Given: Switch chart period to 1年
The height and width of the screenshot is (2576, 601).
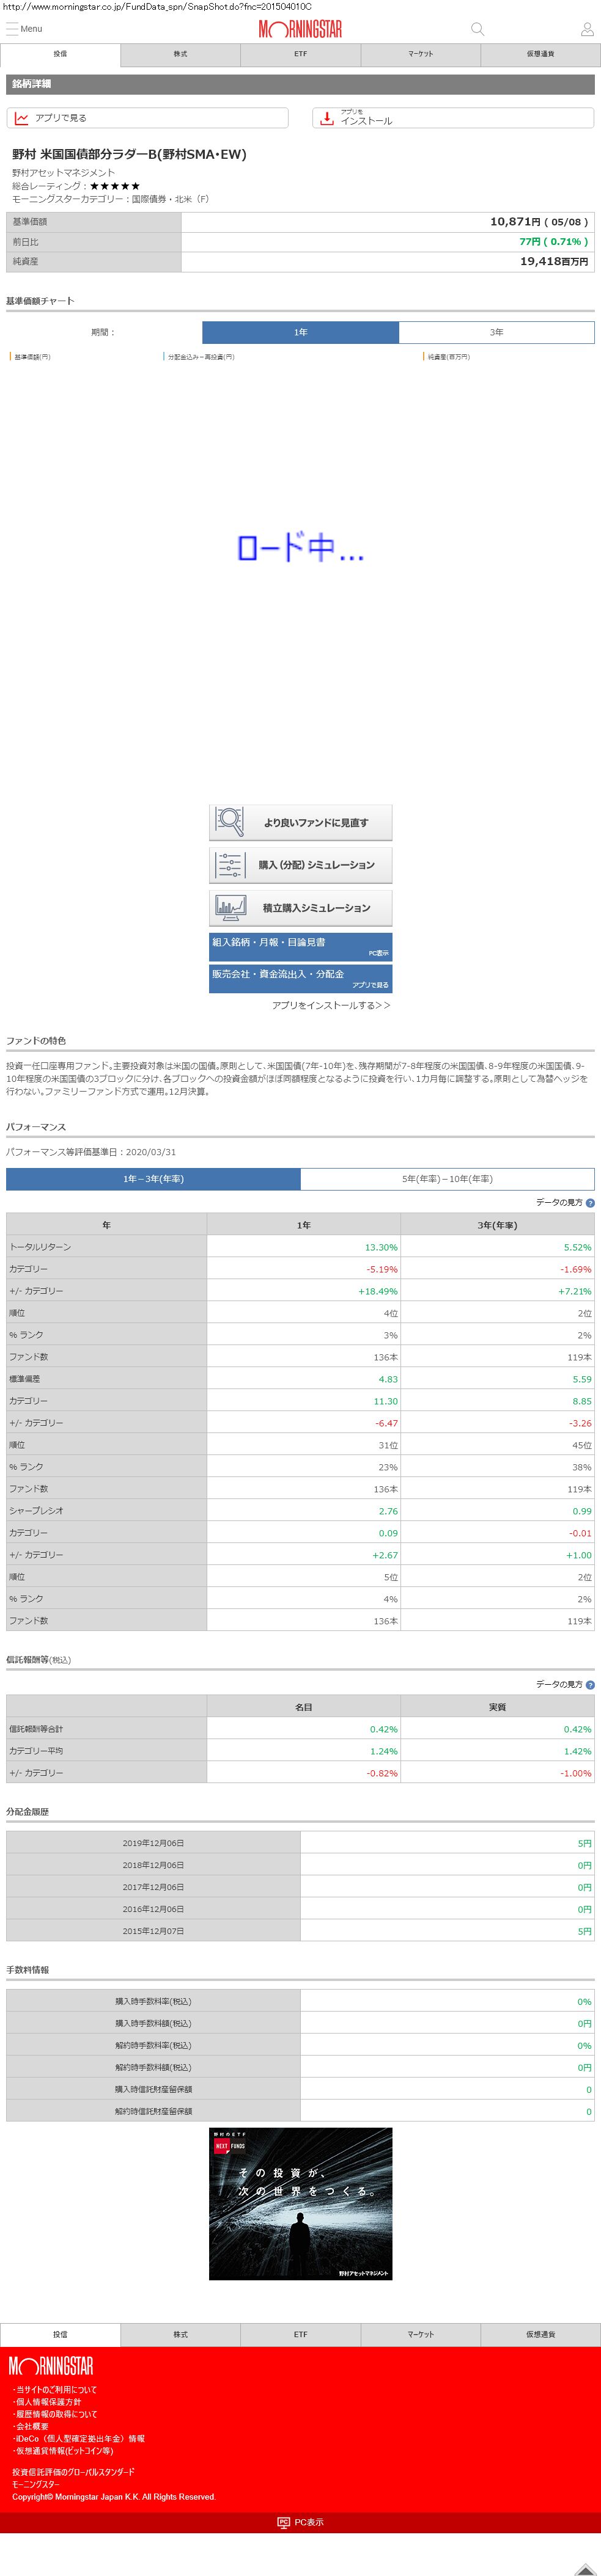Looking at the screenshot, I should 301,332.
